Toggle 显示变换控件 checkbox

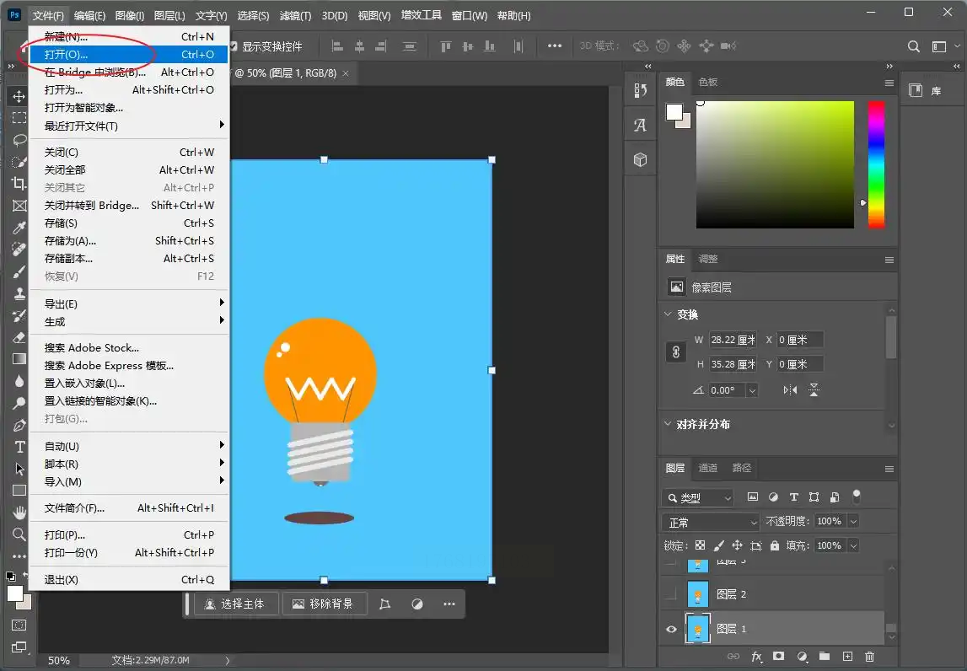(x=234, y=46)
